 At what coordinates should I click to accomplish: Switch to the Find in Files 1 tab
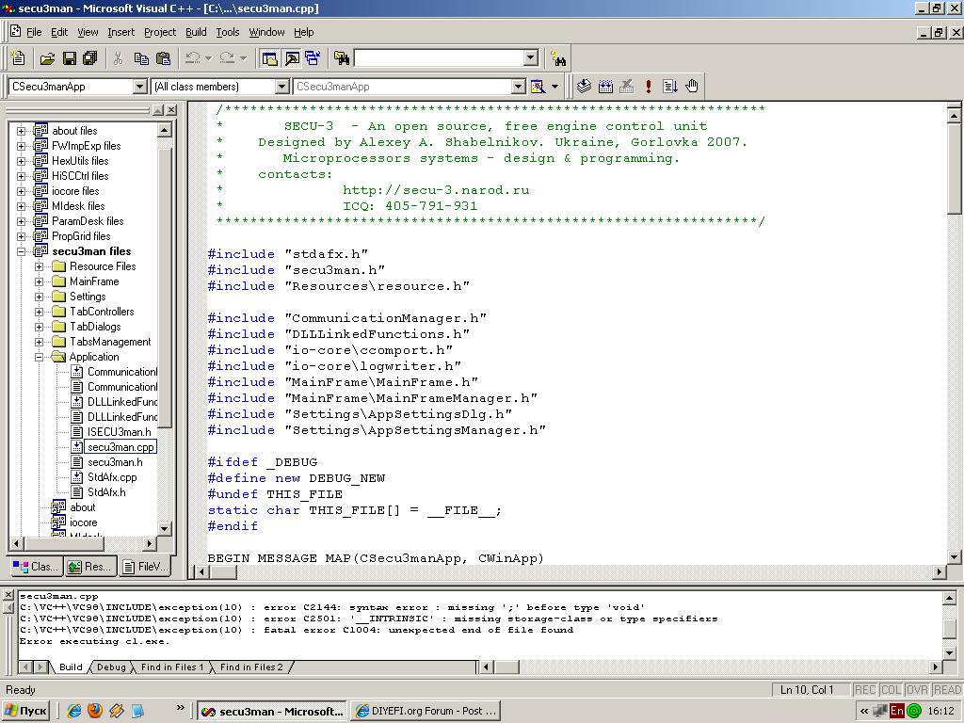click(x=171, y=667)
